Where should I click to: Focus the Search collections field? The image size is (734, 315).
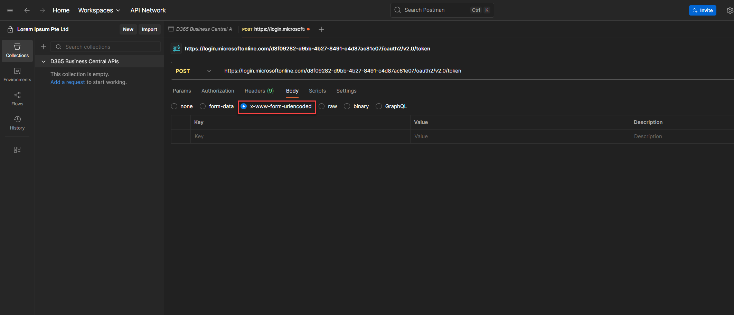pos(106,47)
